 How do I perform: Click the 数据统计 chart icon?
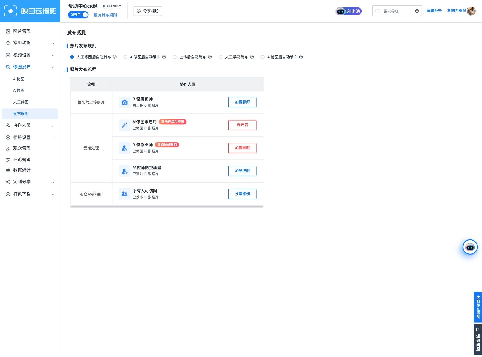pyautogui.click(x=8, y=170)
